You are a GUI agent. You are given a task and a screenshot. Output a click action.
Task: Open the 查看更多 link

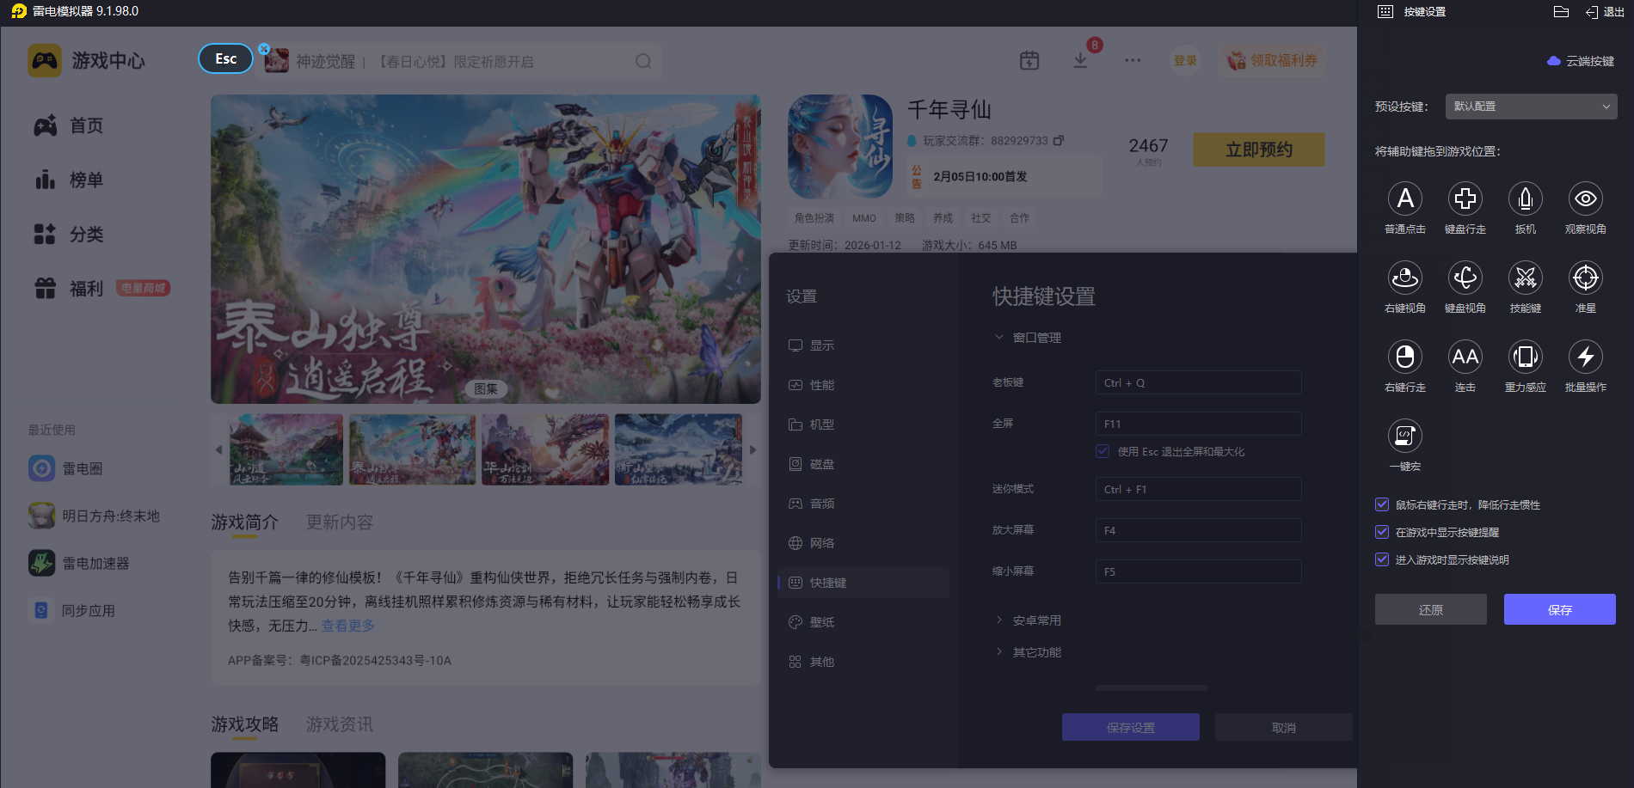[348, 626]
